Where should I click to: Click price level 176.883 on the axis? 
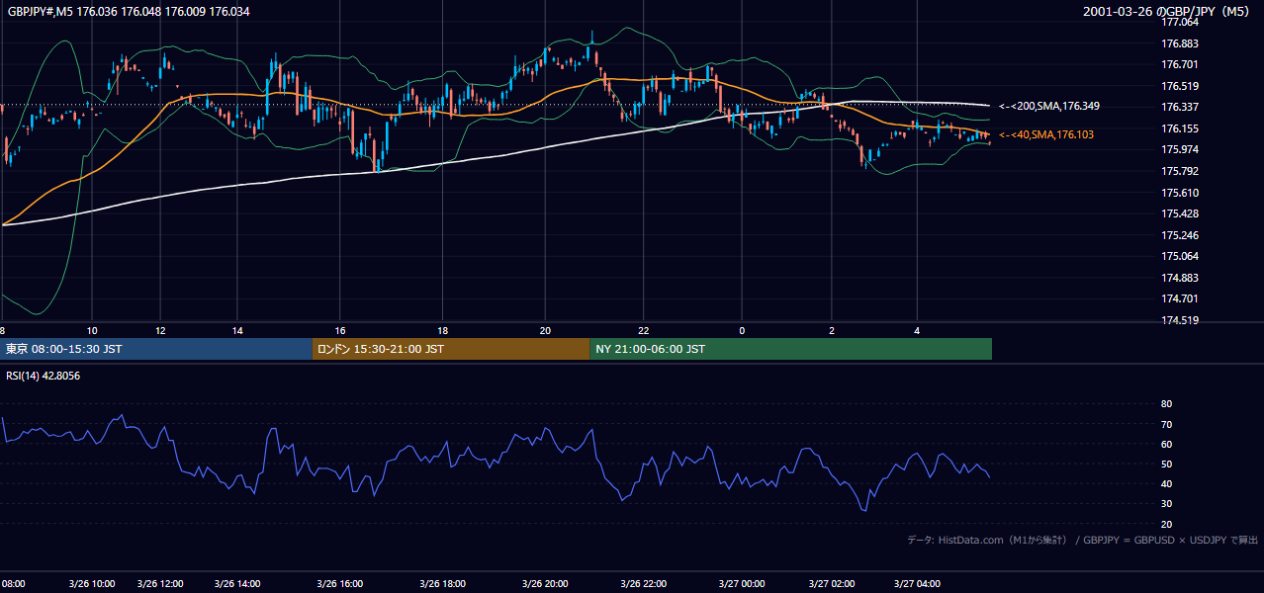click(1180, 43)
